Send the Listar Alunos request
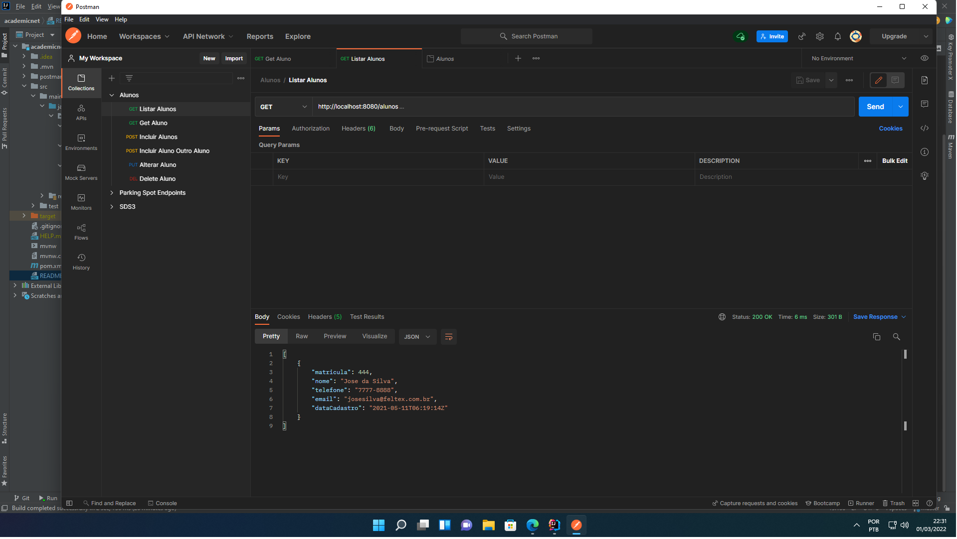The width and height of the screenshot is (957, 539). 875,106
